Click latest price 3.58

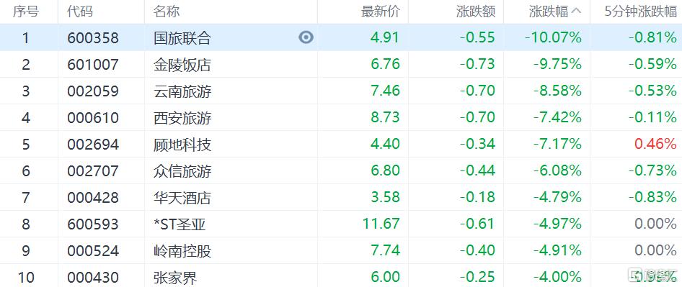[x=385, y=198]
